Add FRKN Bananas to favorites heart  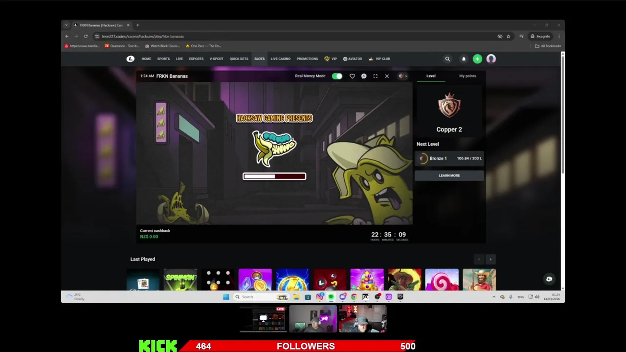(352, 76)
